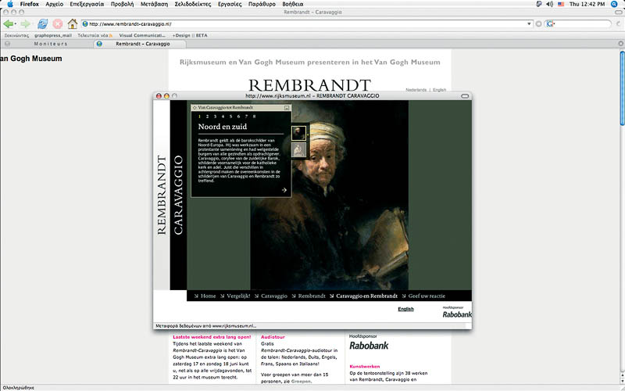Open the graphopress_mail bookmark
625x391 pixels.
tap(53, 35)
